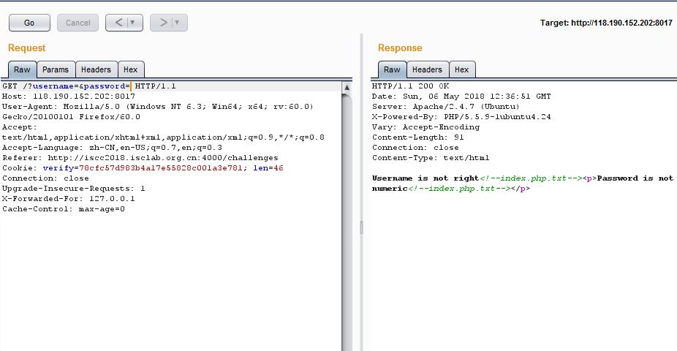Switch to the Request Hex tab
Image resolution: width=677 pixels, height=351 pixels.
tap(130, 69)
